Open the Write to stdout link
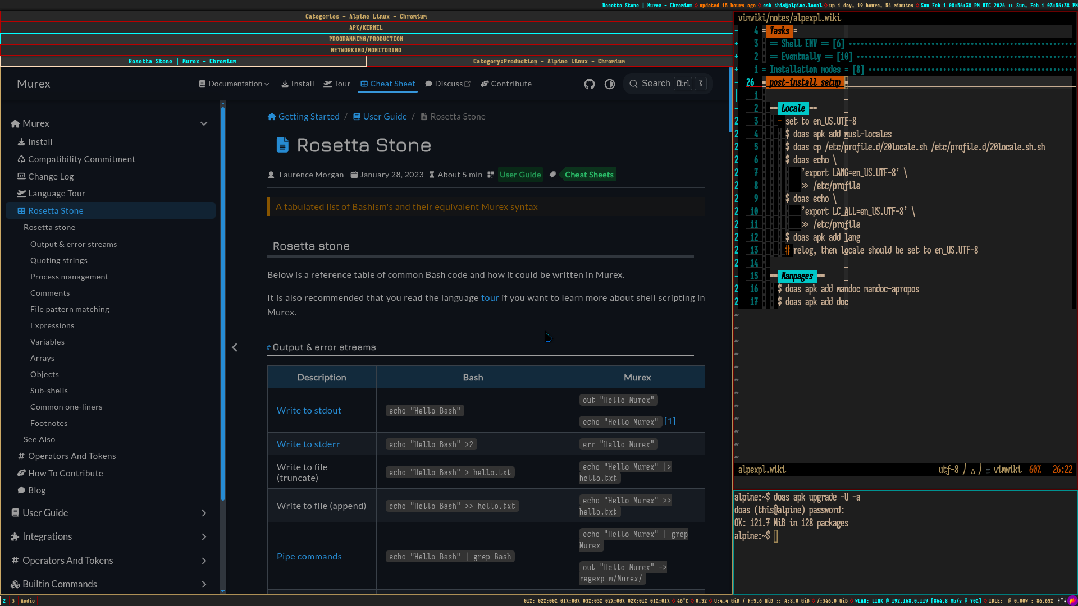The width and height of the screenshot is (1078, 606). 309,411
